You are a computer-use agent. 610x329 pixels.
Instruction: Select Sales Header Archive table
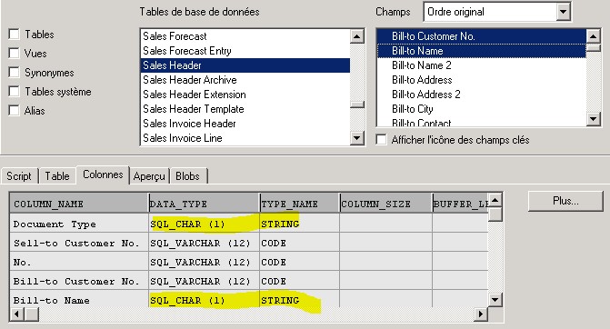(245, 80)
